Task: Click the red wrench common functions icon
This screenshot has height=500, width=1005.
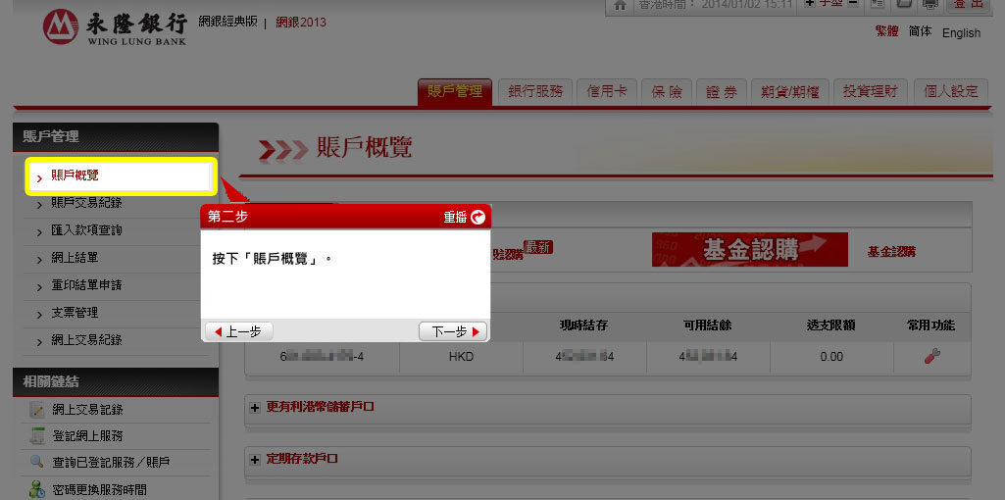Action: coord(930,357)
